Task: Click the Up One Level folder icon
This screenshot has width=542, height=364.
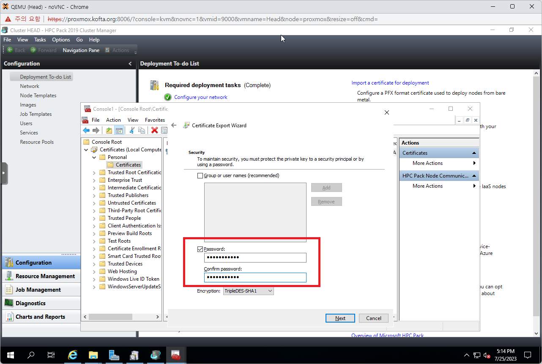Action: [x=109, y=130]
